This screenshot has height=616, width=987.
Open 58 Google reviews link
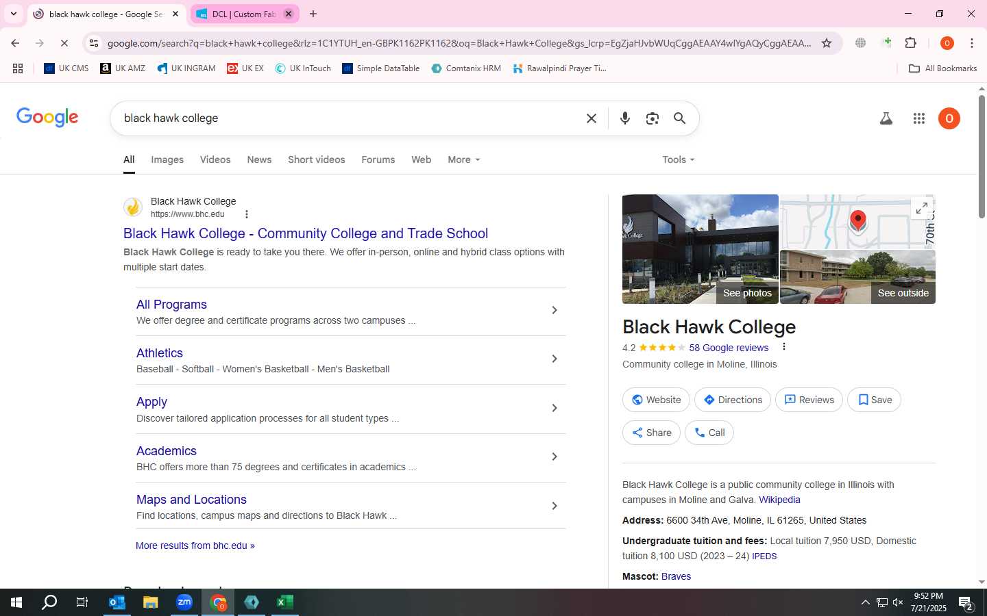729,348
